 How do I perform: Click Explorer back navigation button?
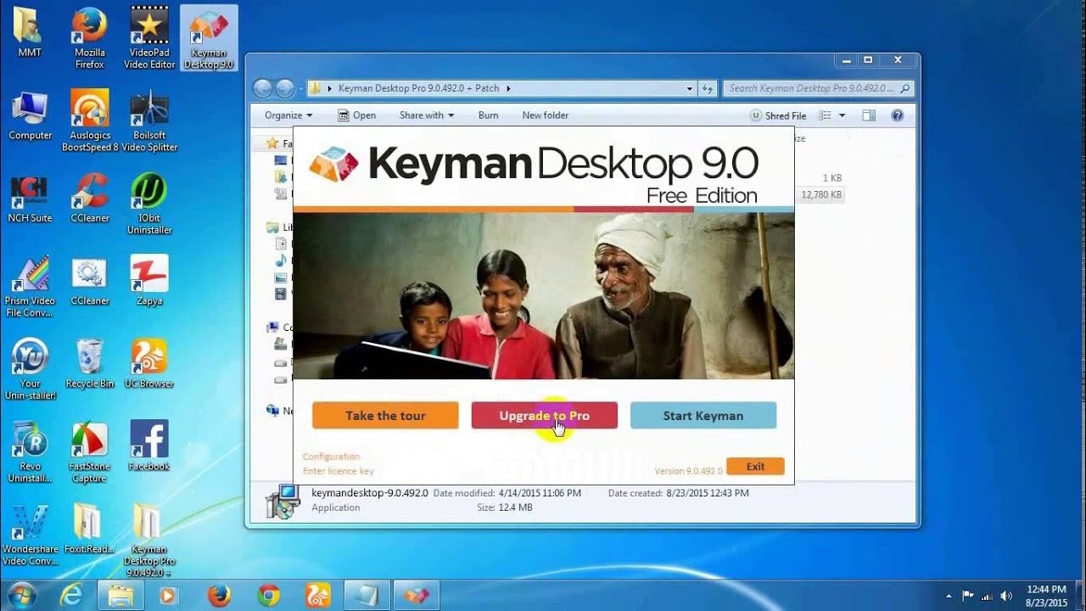point(263,88)
